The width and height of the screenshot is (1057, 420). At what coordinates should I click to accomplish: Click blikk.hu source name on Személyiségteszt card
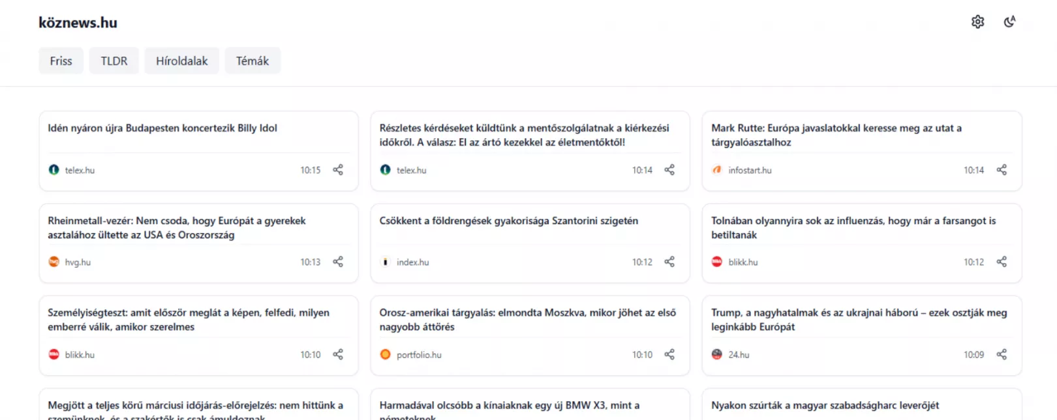[x=80, y=355]
